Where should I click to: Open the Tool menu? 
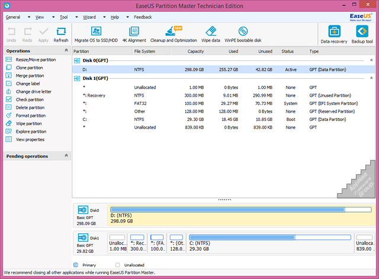point(64,17)
